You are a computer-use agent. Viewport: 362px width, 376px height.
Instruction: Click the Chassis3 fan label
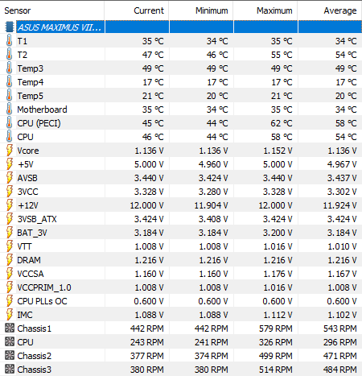tap(35, 370)
